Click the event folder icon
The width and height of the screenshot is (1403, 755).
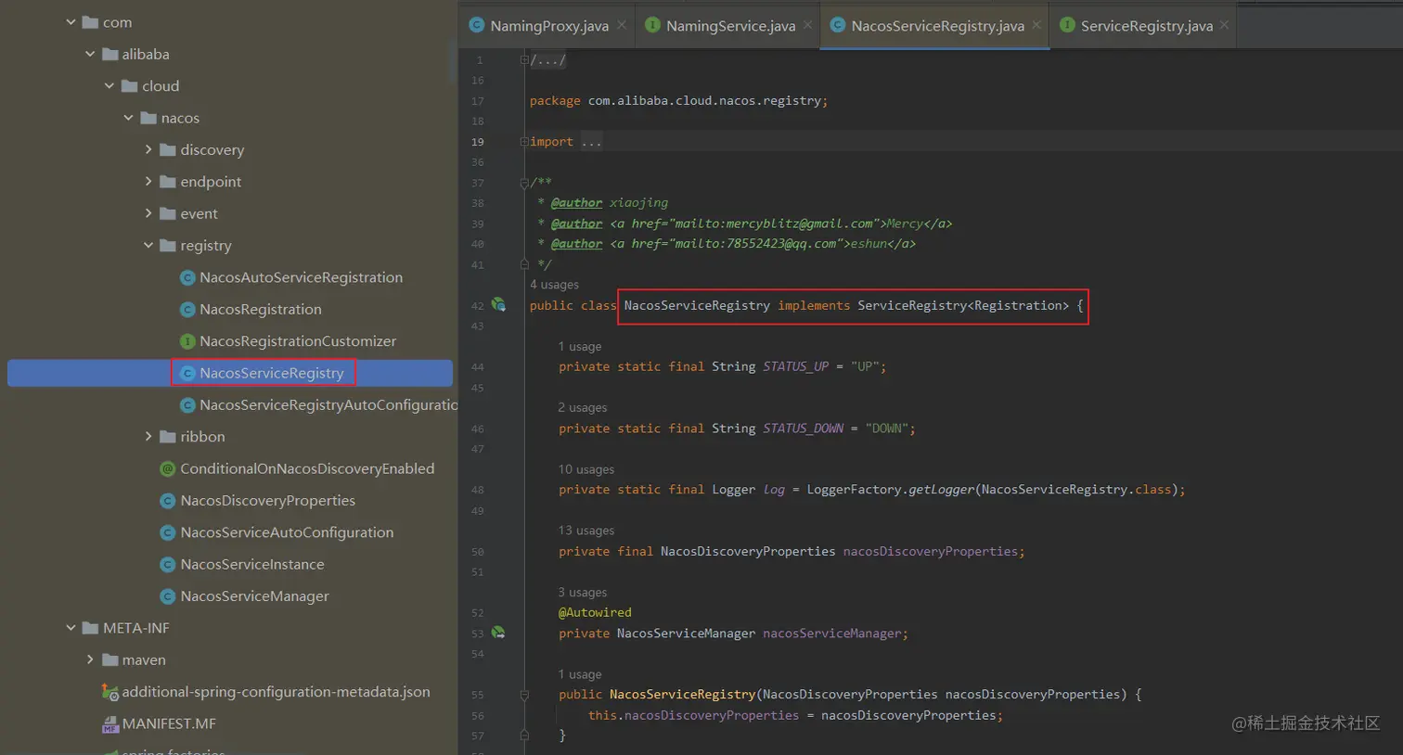(x=168, y=213)
